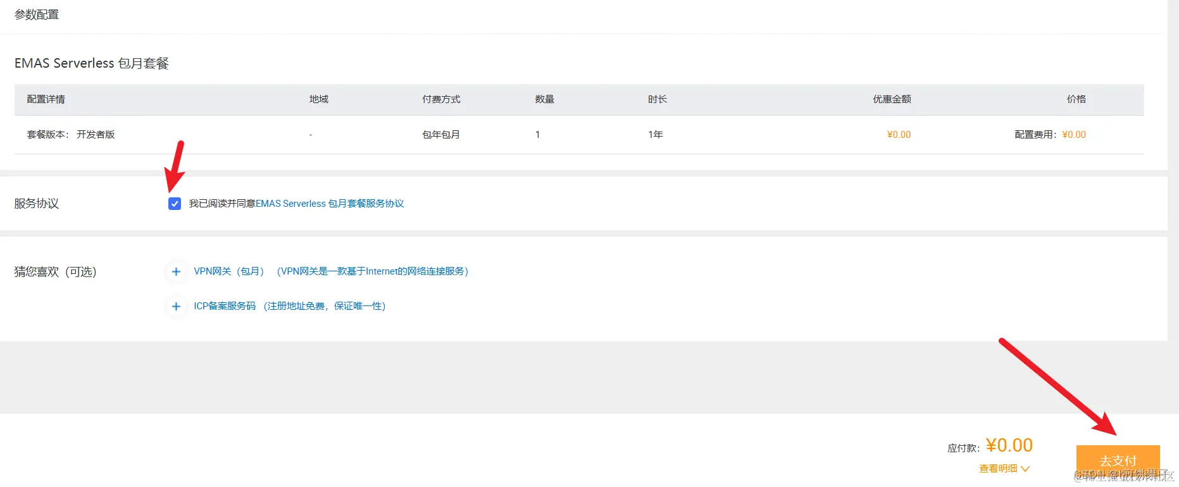Open the EMAS Serverless 包月套餐服务协议 link
1179x487 pixels.
(x=330, y=204)
